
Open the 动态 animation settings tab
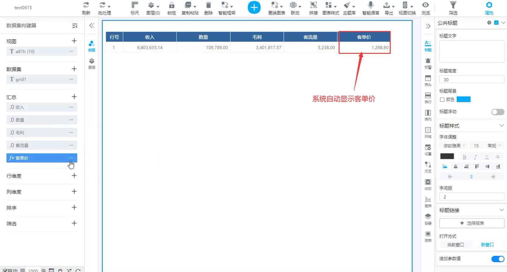point(428,185)
